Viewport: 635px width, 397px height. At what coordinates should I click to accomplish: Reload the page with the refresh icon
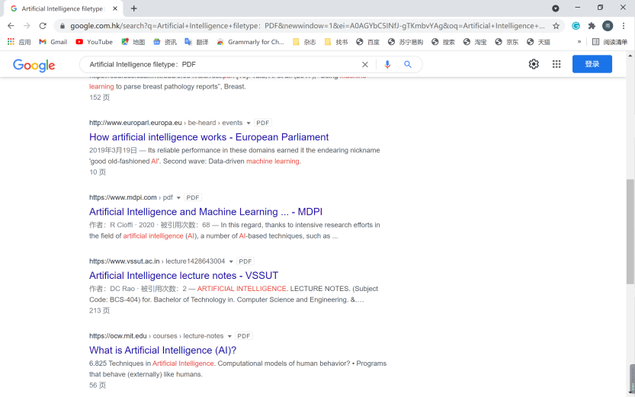pyautogui.click(x=43, y=26)
